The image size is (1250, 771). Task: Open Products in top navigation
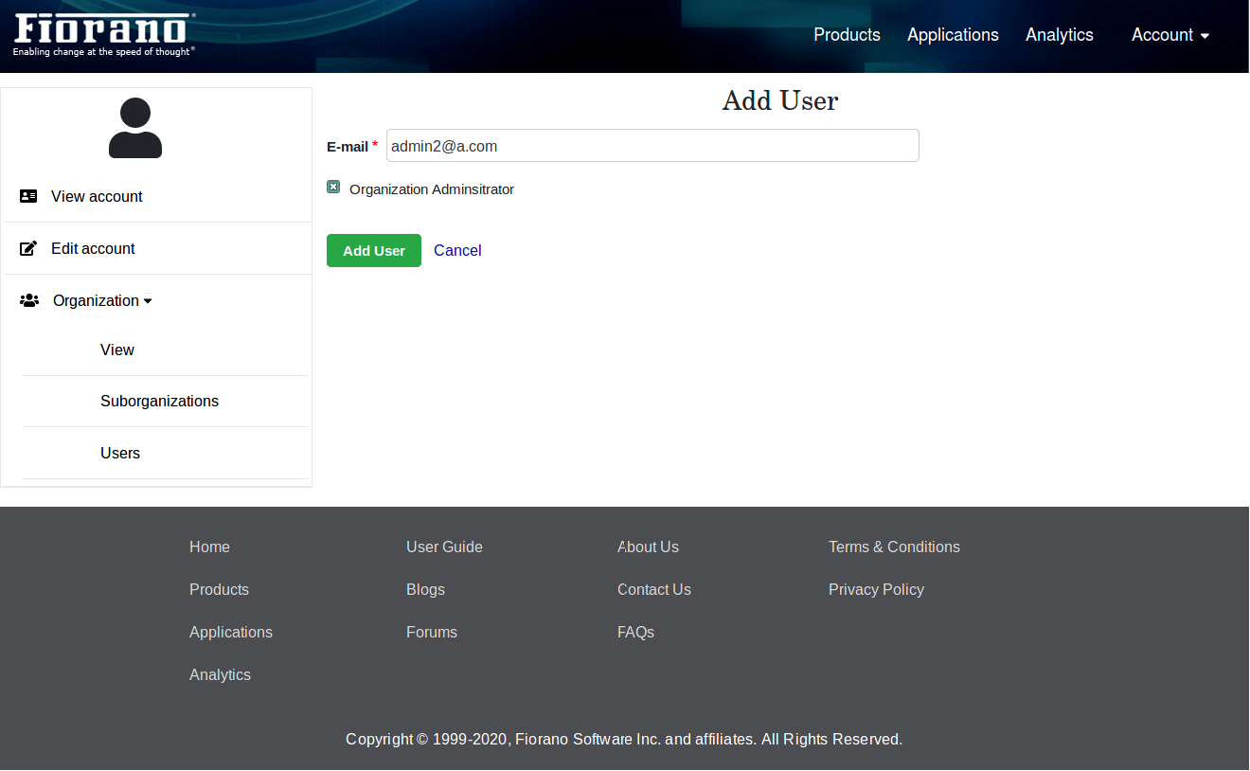[847, 35]
